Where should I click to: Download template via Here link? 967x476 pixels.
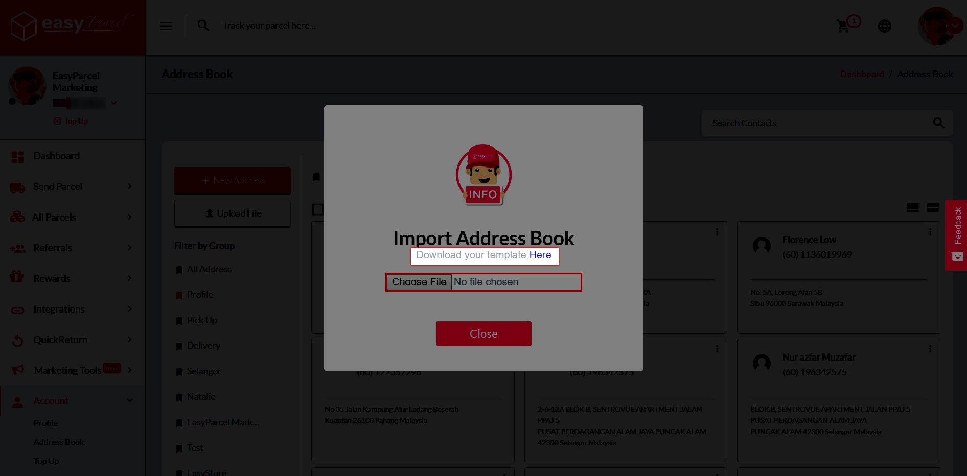click(540, 255)
